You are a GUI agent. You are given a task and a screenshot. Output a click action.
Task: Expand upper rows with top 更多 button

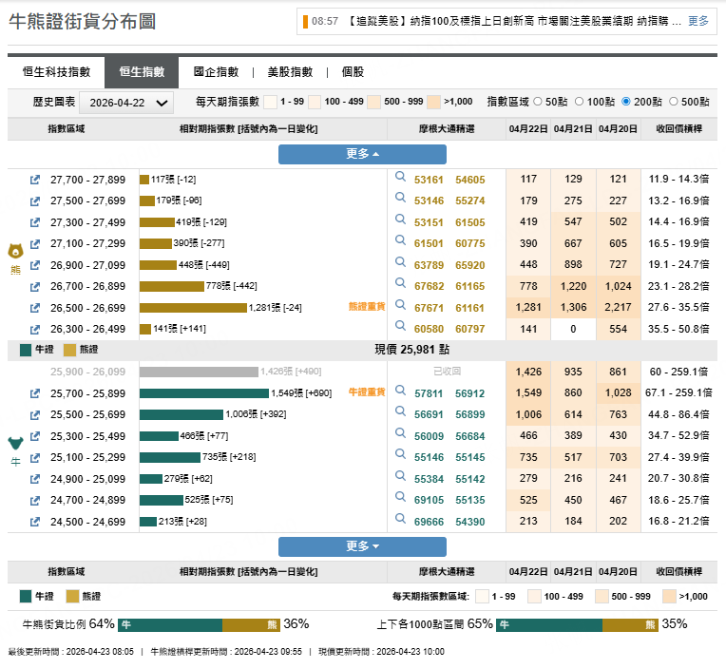coord(362,154)
